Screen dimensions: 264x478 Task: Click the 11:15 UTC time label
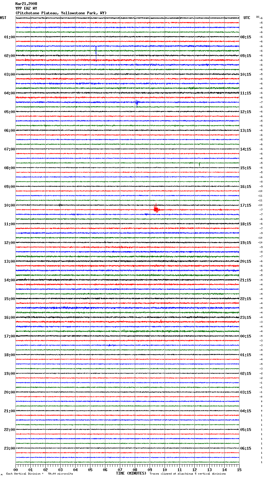coord(246,93)
